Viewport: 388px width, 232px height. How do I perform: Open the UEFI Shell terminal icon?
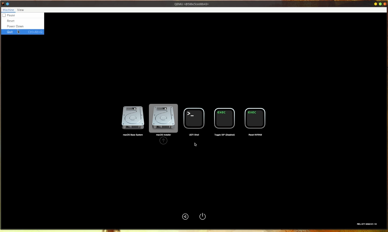(x=194, y=118)
